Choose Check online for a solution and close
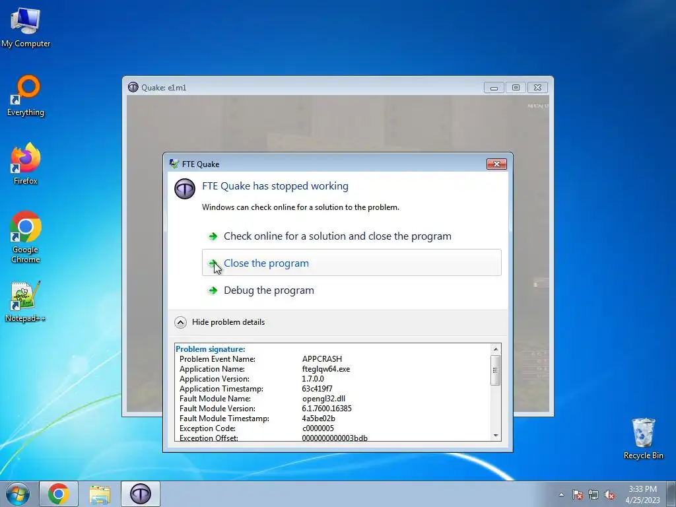This screenshot has height=507, width=676. [351, 236]
